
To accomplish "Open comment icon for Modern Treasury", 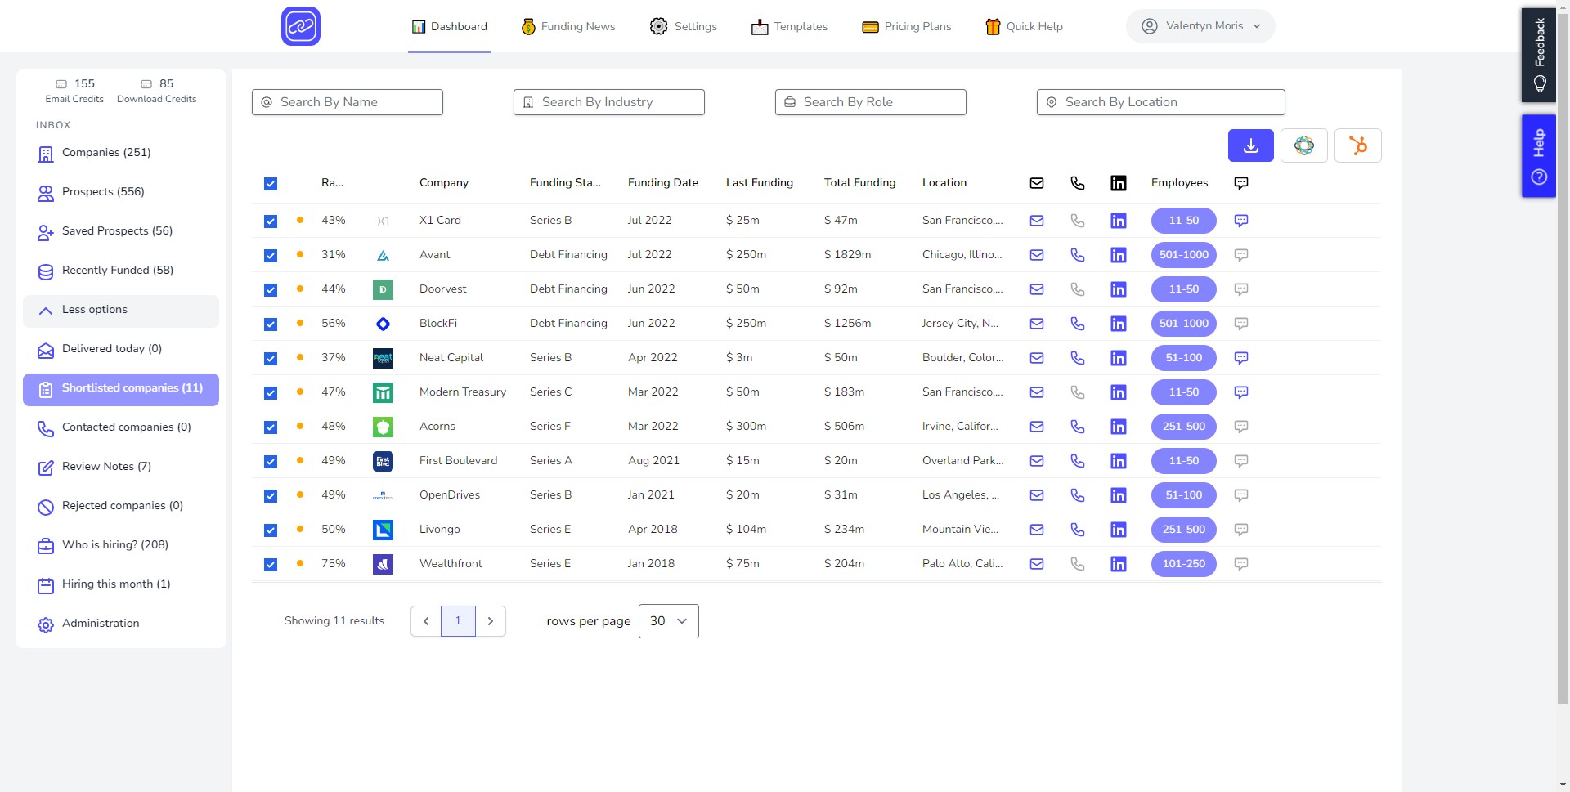I will [1240, 392].
